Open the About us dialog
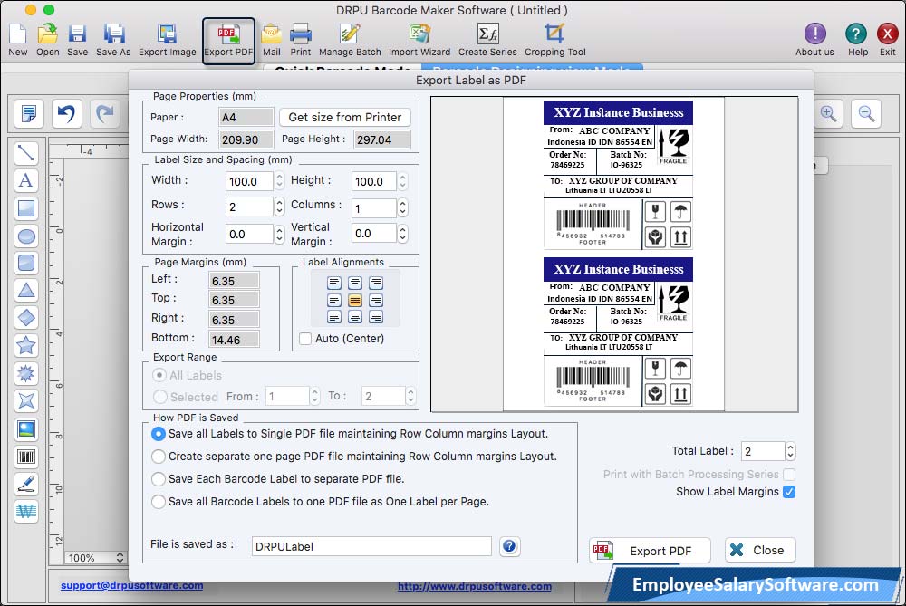The image size is (906, 606). coord(814,40)
